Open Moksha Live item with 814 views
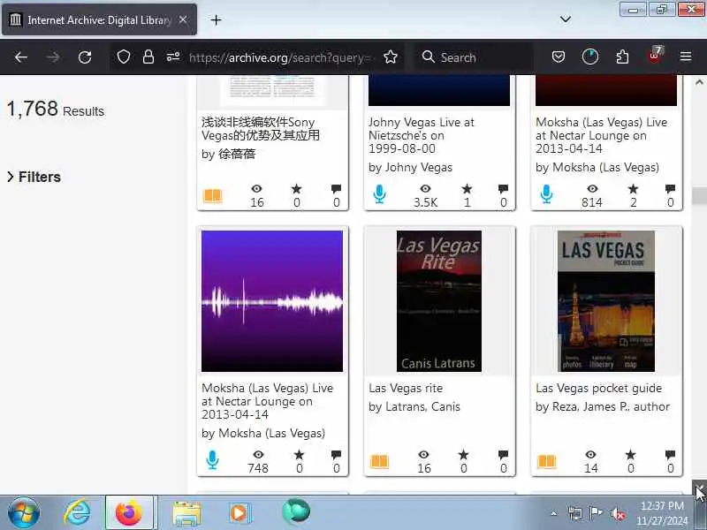The image size is (707, 530). click(x=601, y=135)
